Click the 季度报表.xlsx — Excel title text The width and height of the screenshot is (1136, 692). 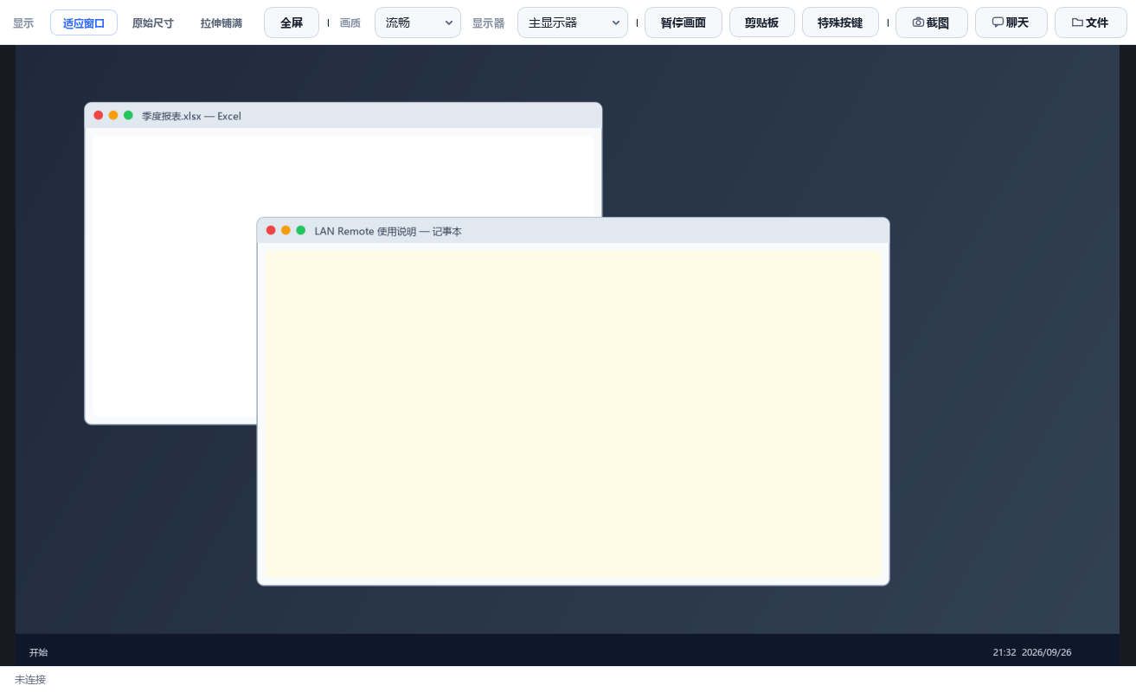tap(192, 116)
